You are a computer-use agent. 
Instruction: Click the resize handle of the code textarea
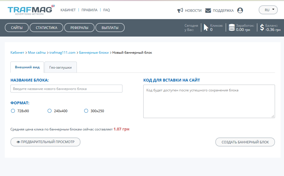(273, 116)
